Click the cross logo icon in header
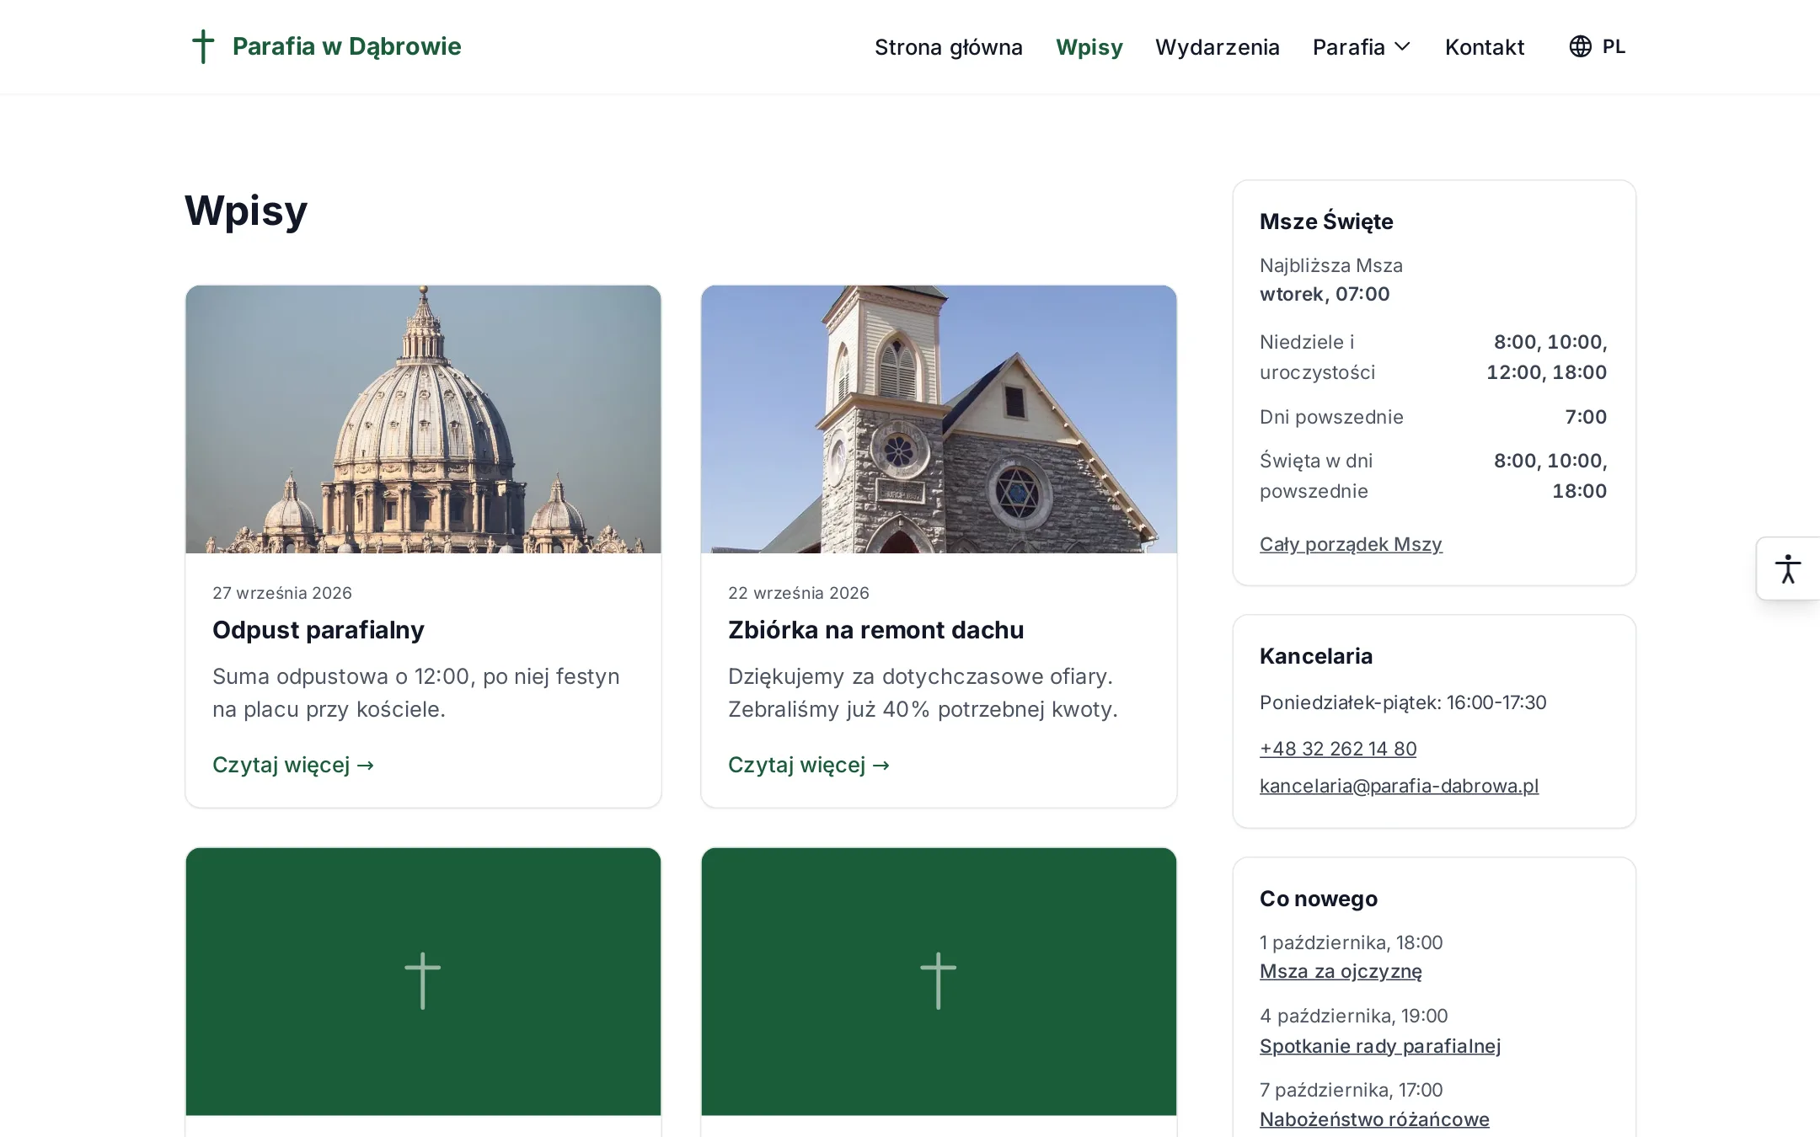 (203, 46)
